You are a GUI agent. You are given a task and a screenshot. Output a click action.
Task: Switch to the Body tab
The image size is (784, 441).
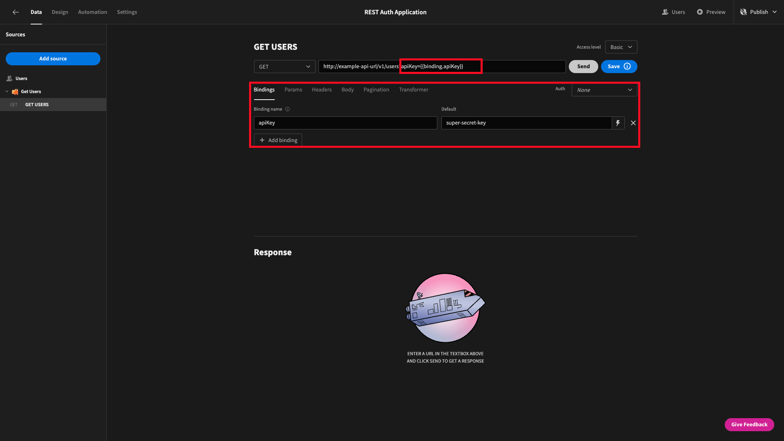(347, 89)
